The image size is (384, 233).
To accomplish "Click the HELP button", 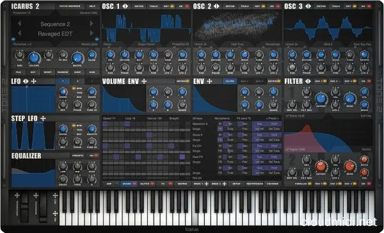I will (92, 6).
